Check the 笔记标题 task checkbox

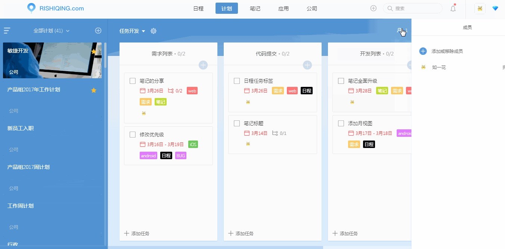pos(237,123)
